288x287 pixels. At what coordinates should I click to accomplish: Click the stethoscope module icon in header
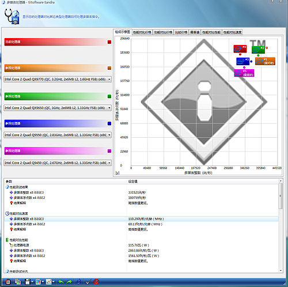pyautogui.click(x=12, y=17)
